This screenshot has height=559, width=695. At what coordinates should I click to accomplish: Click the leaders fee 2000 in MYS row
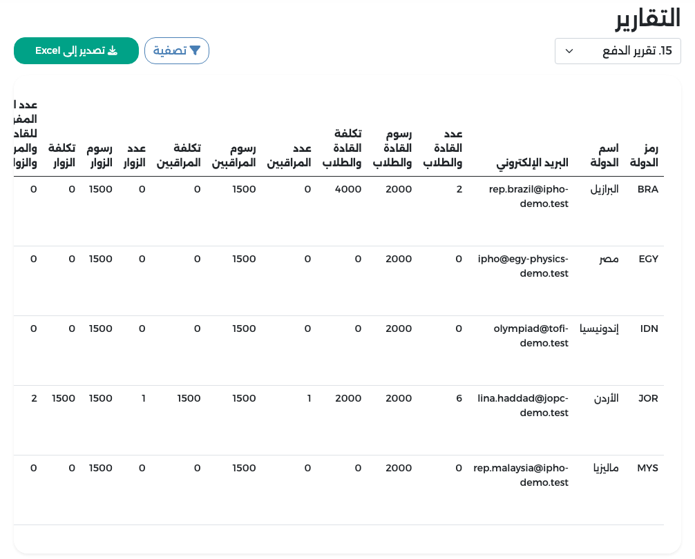click(399, 469)
